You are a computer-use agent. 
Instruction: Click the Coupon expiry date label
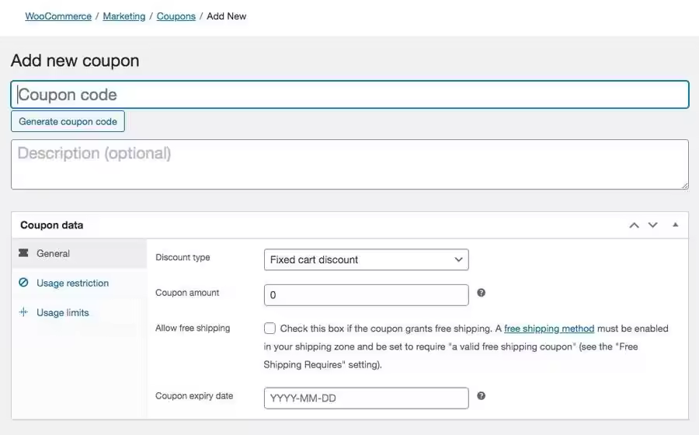[x=194, y=396]
